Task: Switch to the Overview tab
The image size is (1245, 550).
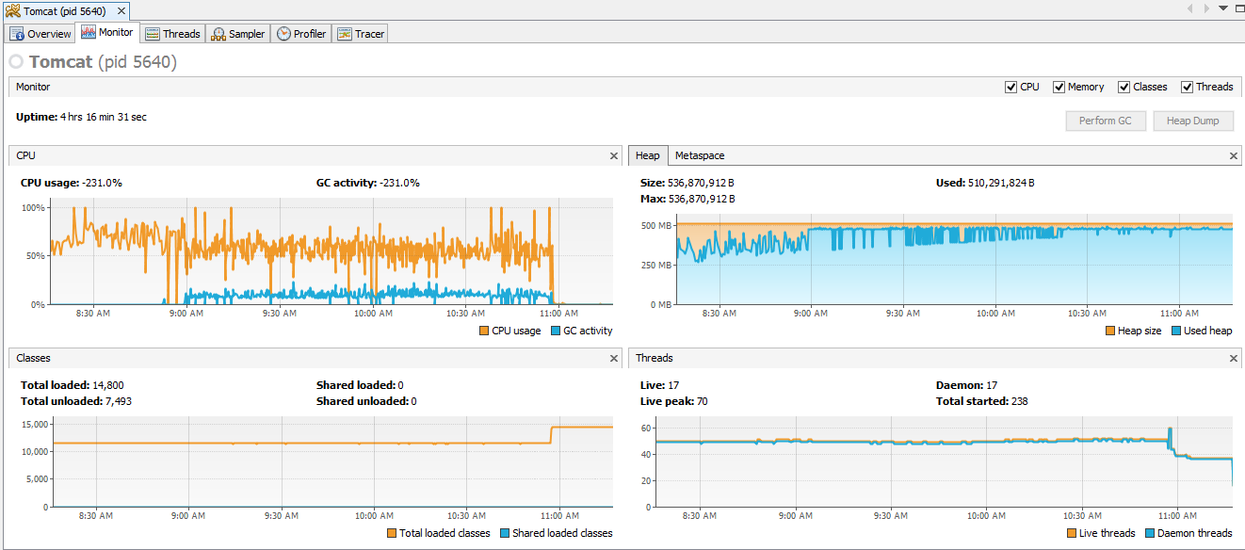Action: pos(40,34)
